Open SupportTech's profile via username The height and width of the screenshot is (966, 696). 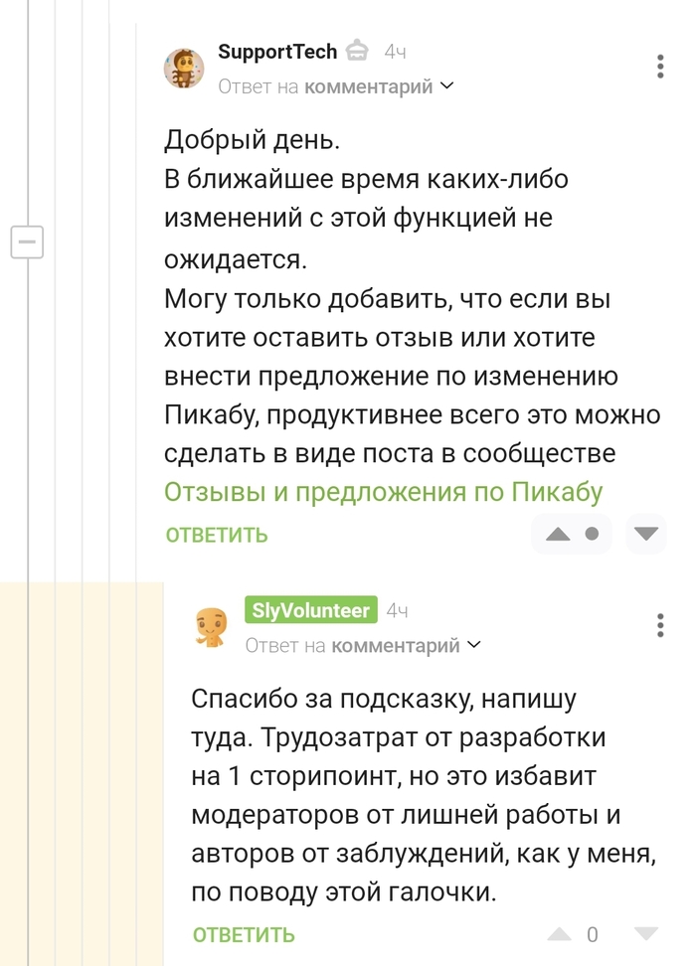point(277,51)
